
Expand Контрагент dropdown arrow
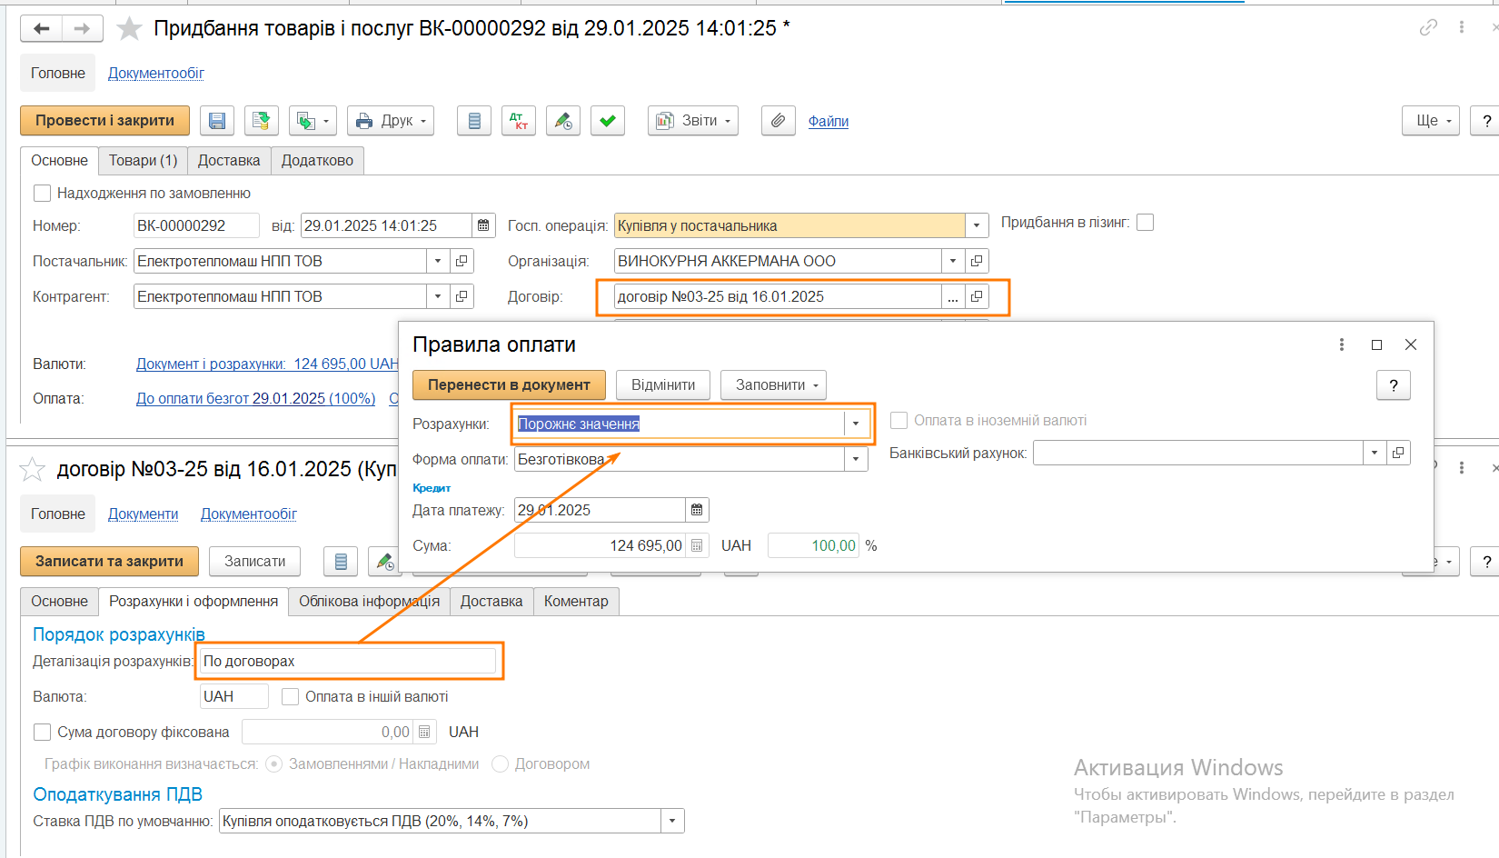click(x=438, y=296)
